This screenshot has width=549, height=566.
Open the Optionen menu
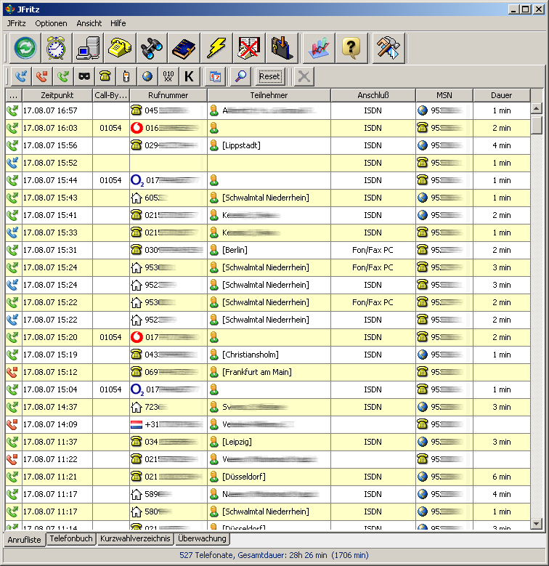click(51, 23)
